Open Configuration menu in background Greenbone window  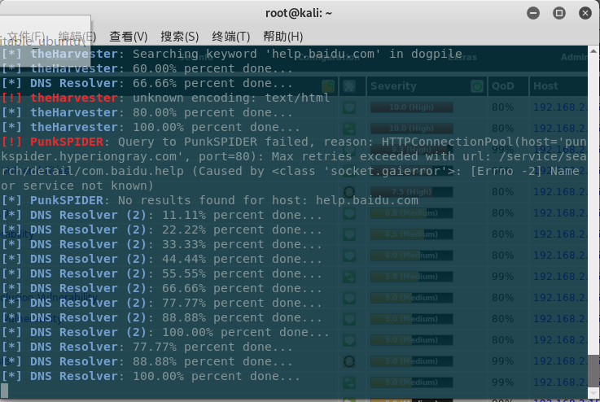point(328,58)
